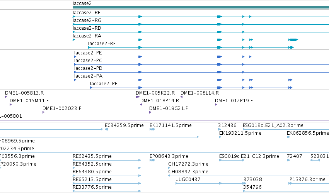The image size is (329, 193).
Task: Click the EP08643.3prime EST label
Action: pos(169,156)
